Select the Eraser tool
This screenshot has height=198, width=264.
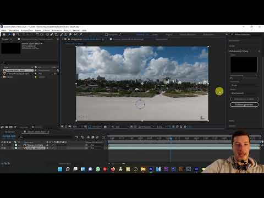[70, 35]
